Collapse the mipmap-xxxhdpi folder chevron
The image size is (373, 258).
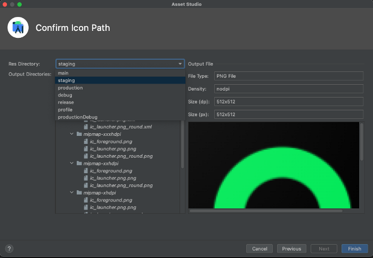(71, 134)
